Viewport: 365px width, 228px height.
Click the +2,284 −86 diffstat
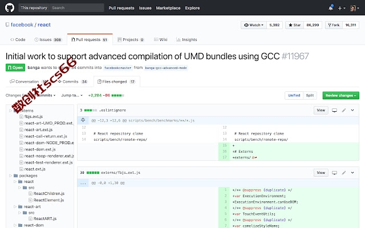point(106,95)
